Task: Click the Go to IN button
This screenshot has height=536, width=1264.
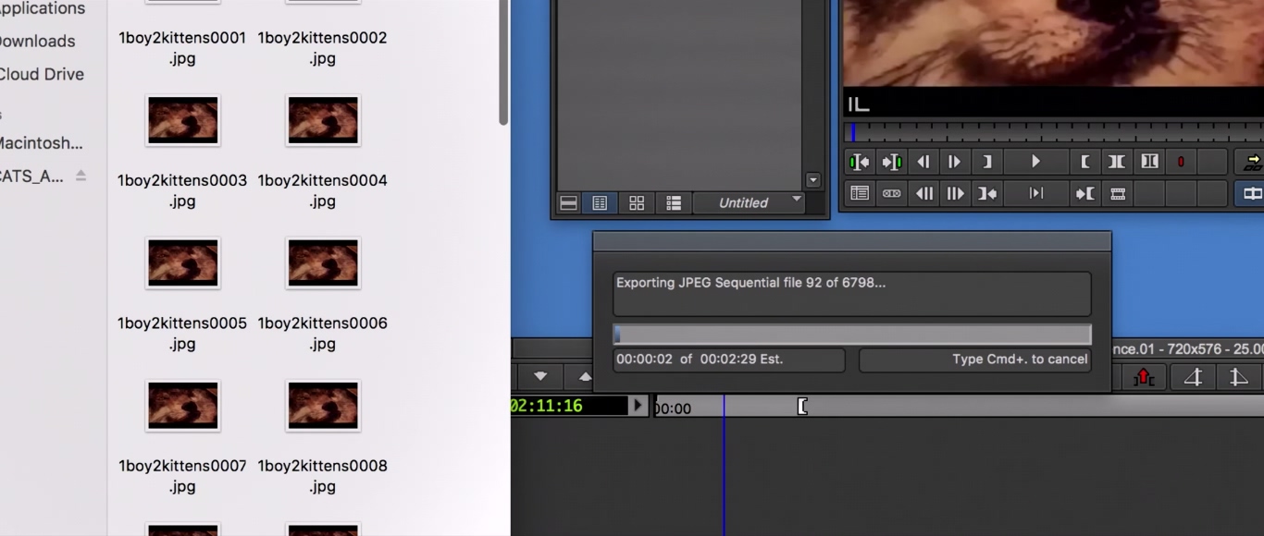Action: coord(986,193)
